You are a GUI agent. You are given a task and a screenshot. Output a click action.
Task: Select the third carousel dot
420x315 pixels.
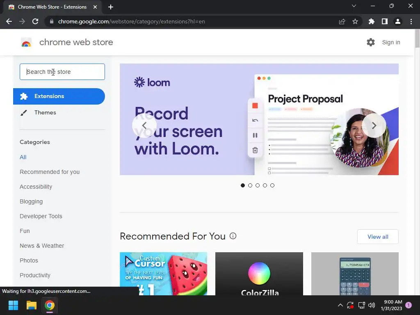pyautogui.click(x=258, y=185)
